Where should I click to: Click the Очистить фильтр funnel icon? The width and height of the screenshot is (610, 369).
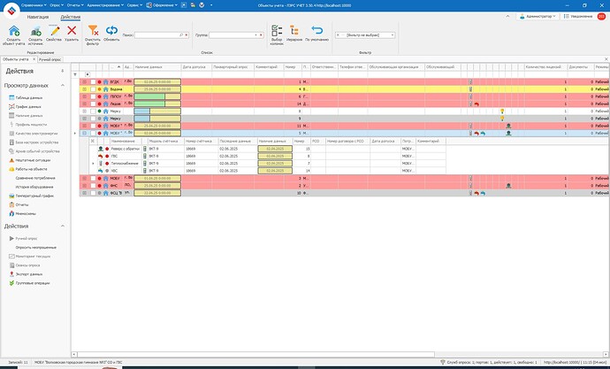(x=93, y=30)
